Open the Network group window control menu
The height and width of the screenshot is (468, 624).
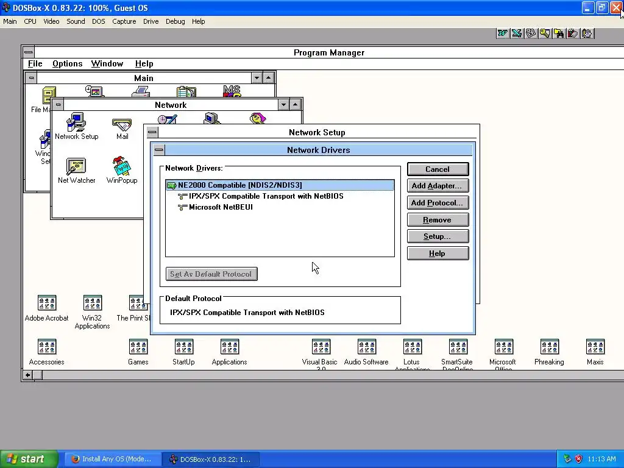point(58,105)
